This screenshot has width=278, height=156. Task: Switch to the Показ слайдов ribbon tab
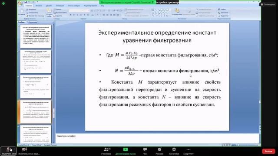74,6
